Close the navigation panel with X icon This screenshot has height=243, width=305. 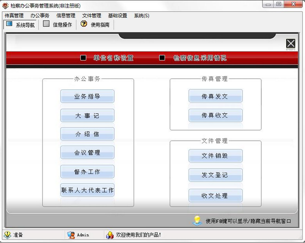coord(291,43)
